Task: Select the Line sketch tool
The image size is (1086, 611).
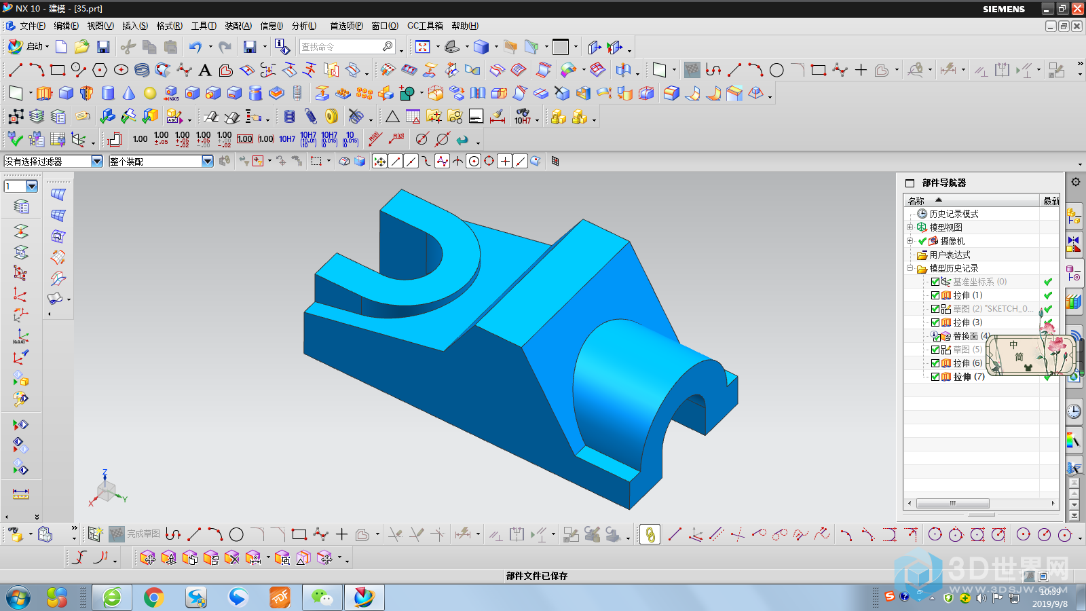Action: 16,70
